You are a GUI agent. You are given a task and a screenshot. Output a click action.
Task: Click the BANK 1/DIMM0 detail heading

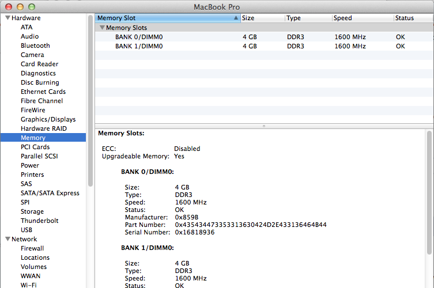[x=148, y=248]
